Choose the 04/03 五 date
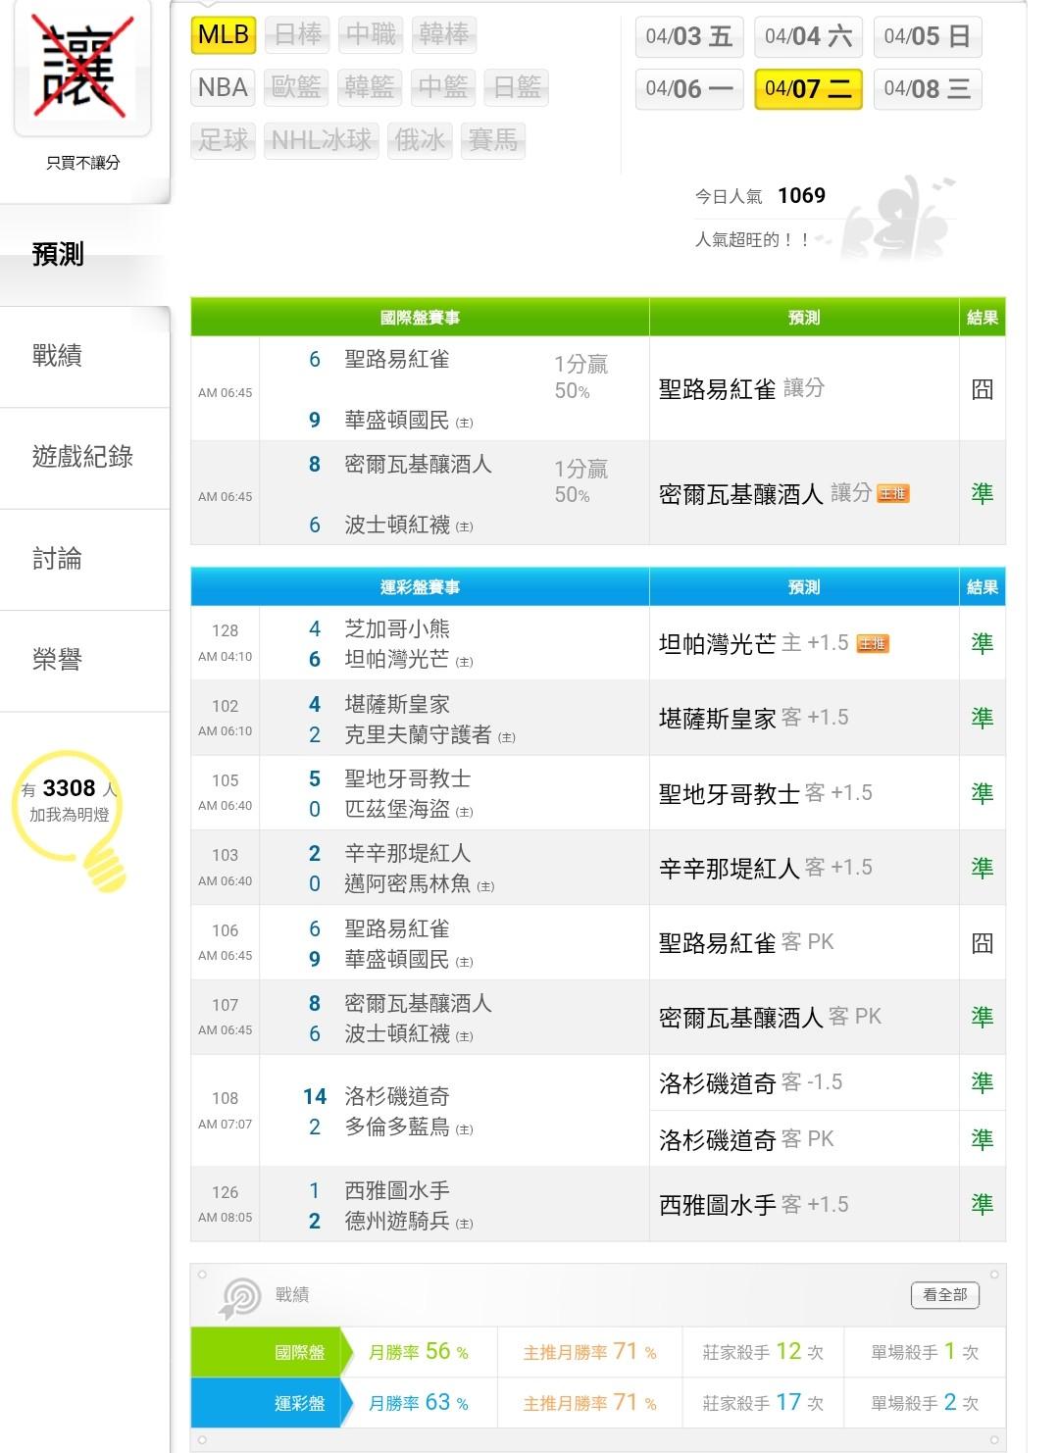 point(688,37)
